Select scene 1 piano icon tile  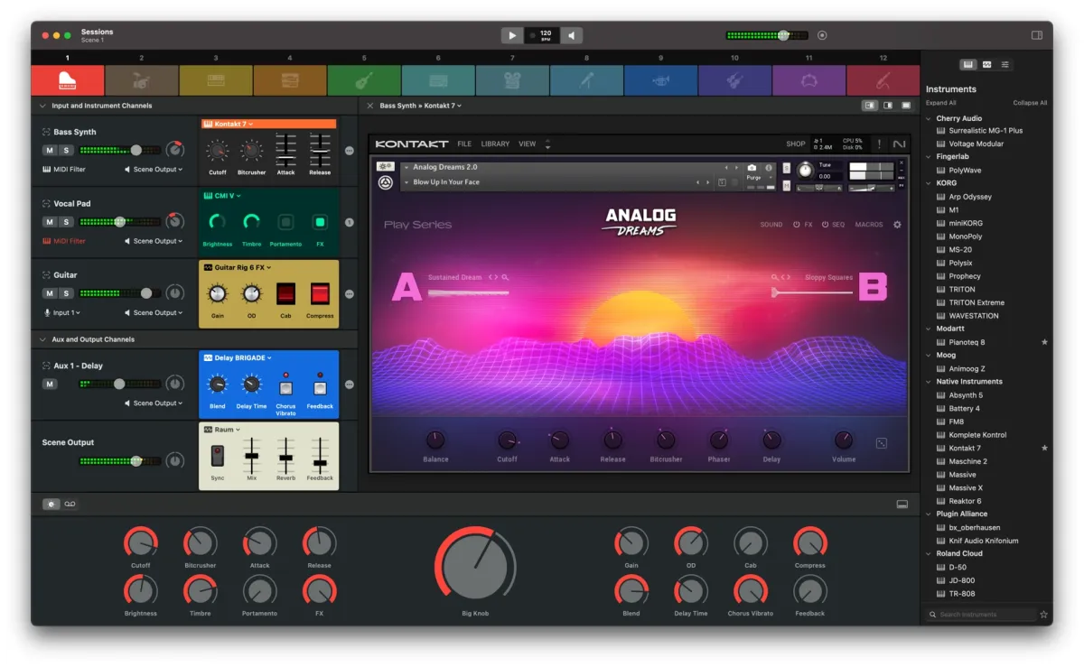pyautogui.click(x=68, y=79)
